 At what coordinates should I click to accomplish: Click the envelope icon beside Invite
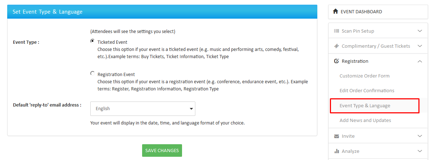[x=336, y=136]
